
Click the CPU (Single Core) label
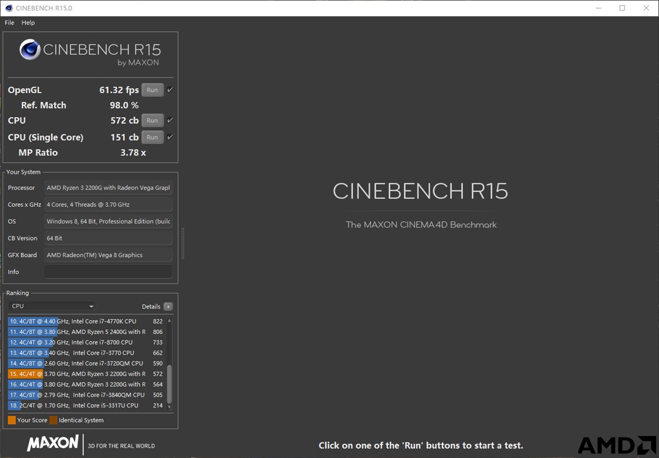pos(46,137)
